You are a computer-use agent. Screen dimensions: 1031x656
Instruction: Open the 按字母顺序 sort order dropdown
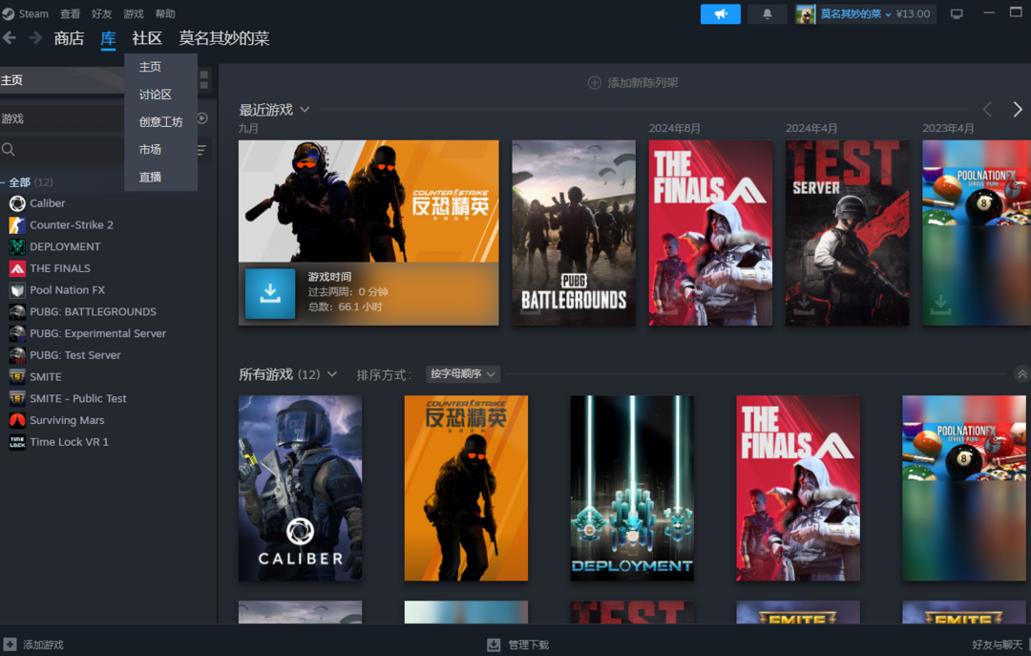463,374
